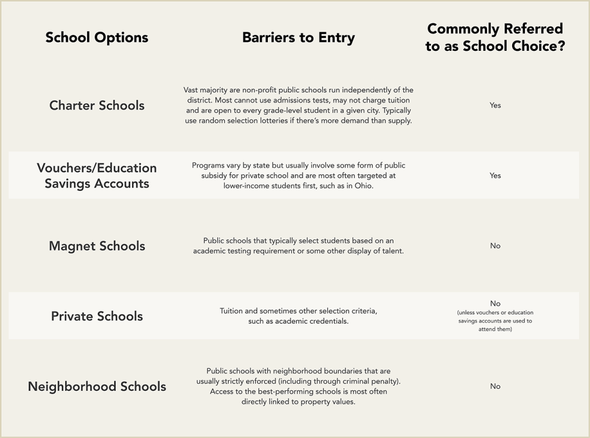Image resolution: width=590 pixels, height=438 pixels.
Task: Click the Vouchers/Education Savings Accounts label
Action: coord(97,175)
